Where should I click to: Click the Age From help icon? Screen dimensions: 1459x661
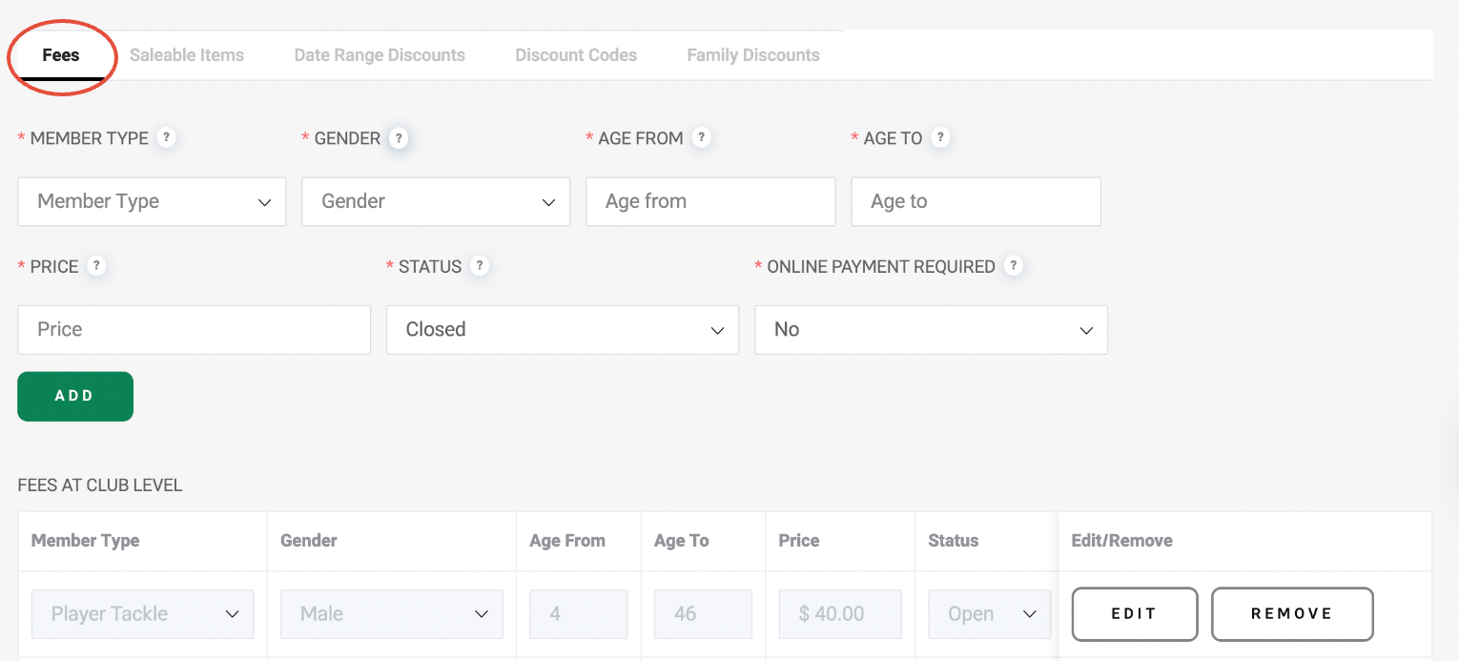pos(701,137)
